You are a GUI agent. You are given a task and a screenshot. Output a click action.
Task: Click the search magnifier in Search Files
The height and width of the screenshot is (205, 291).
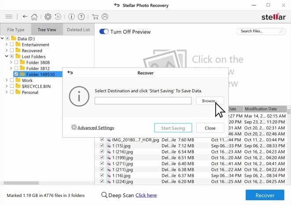281,31
